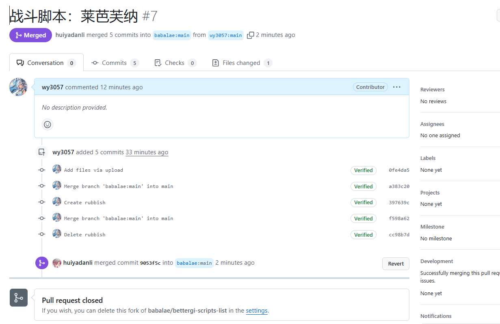Open the 'Delete rubbish' commit message
The width and height of the screenshot is (500, 324).
coord(84,235)
